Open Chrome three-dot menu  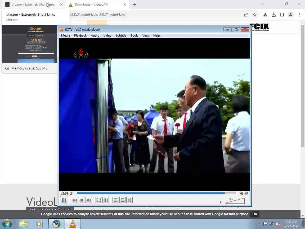(x=299, y=15)
